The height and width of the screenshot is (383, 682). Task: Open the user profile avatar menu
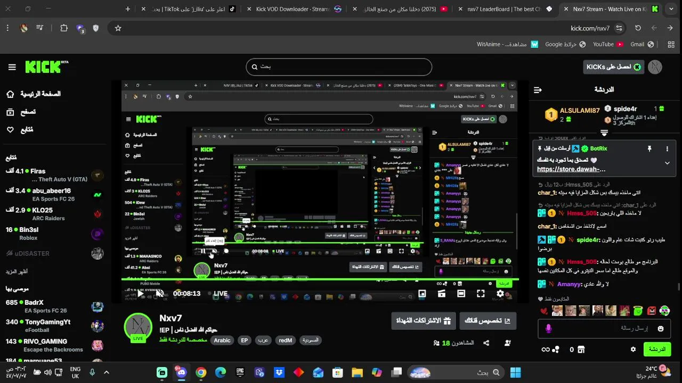(x=655, y=67)
